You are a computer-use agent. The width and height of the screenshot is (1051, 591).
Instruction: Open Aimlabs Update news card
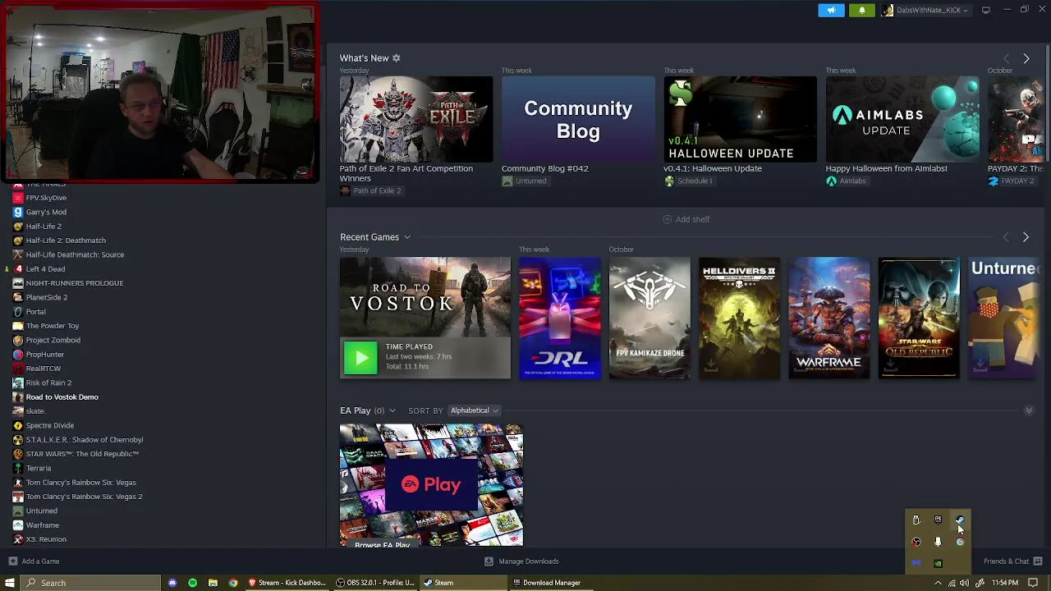(902, 120)
